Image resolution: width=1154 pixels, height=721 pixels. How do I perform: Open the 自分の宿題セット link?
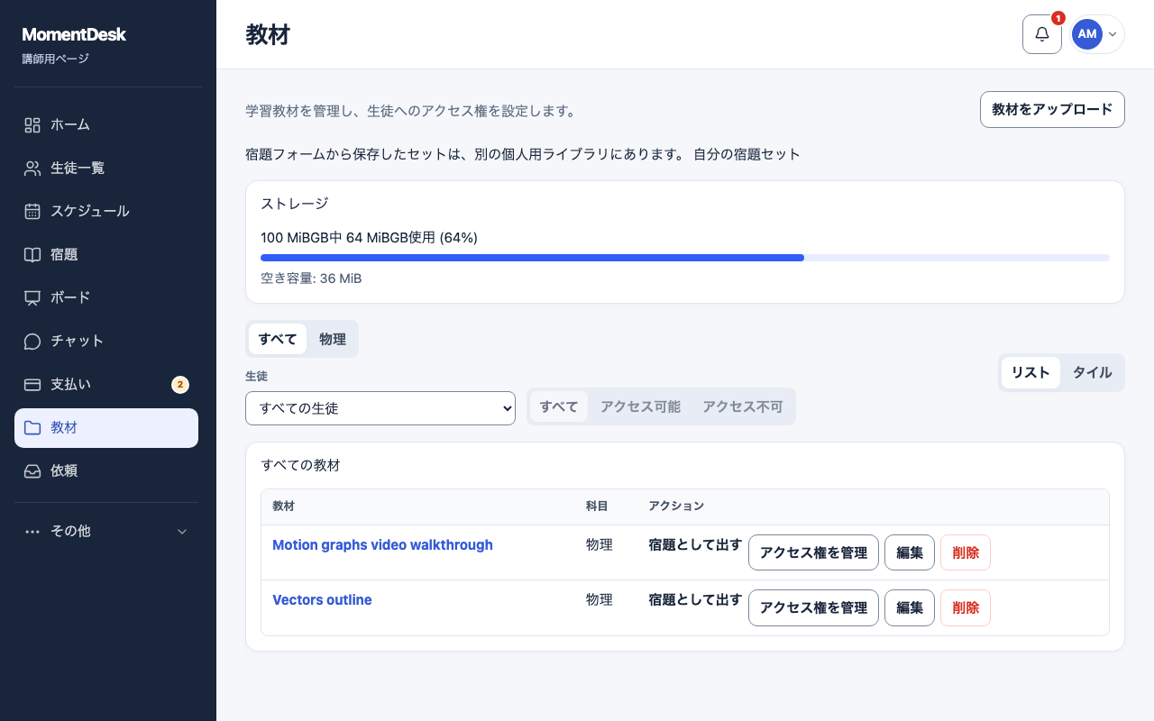pyautogui.click(x=746, y=154)
